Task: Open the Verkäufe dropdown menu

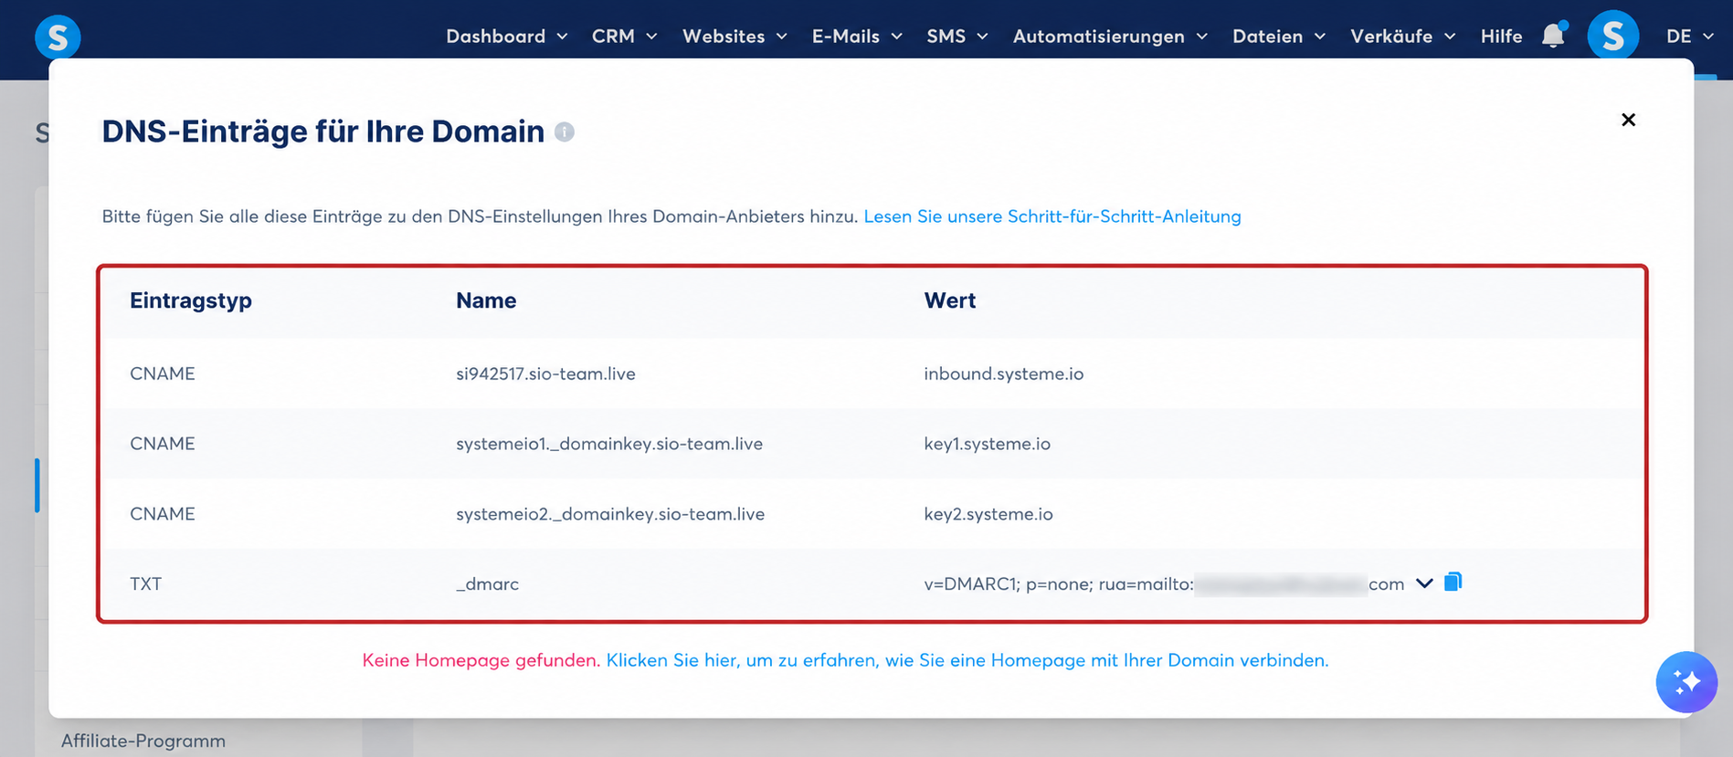Action: (x=1402, y=37)
